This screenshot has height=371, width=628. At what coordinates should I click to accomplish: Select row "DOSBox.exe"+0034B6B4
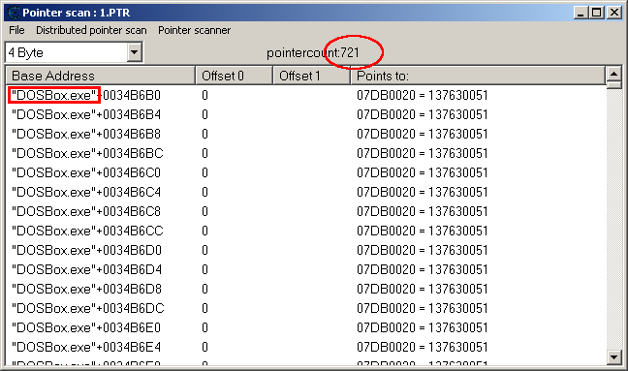(305, 115)
